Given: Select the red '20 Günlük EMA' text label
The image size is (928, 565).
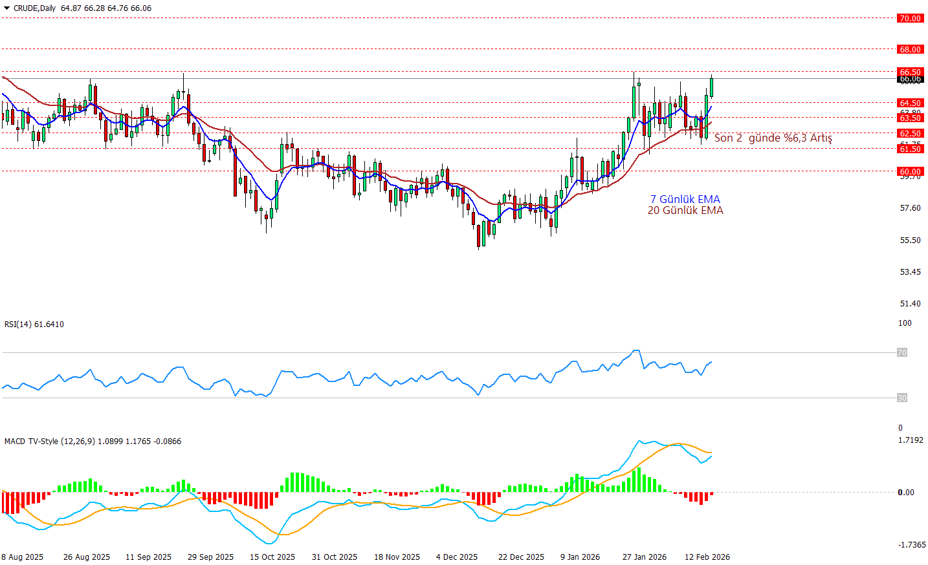Looking at the screenshot, I should 685,211.
